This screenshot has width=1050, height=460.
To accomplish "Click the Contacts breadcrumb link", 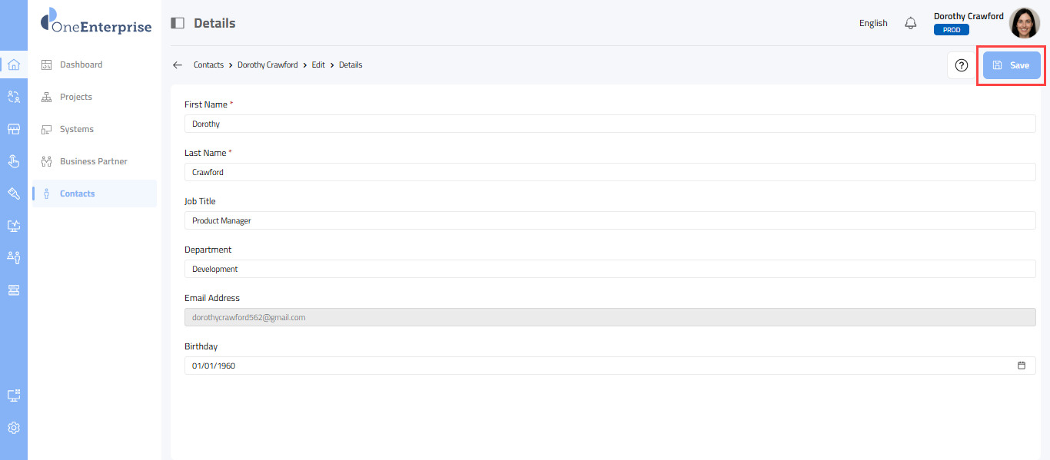I will (x=208, y=65).
